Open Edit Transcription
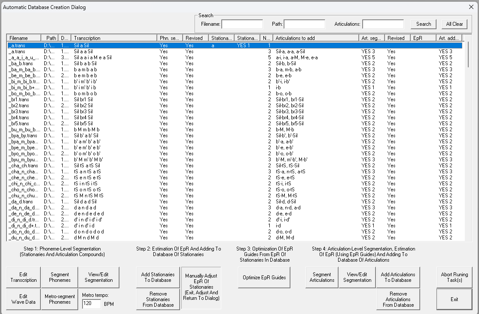 click(23, 278)
